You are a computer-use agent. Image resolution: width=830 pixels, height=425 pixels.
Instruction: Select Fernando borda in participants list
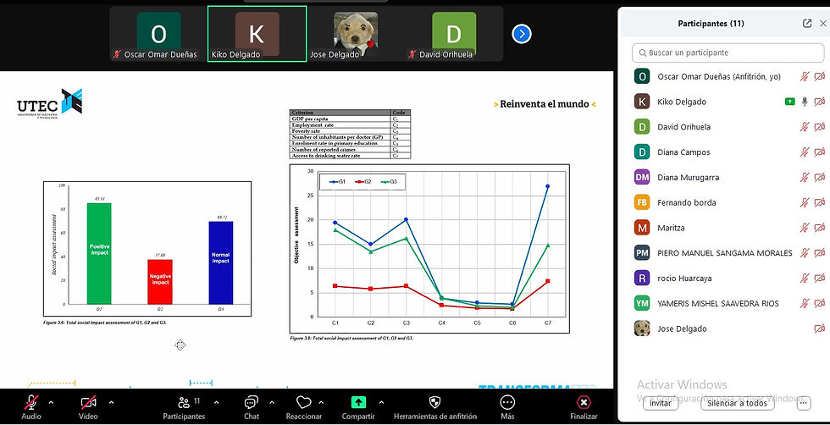click(728, 202)
